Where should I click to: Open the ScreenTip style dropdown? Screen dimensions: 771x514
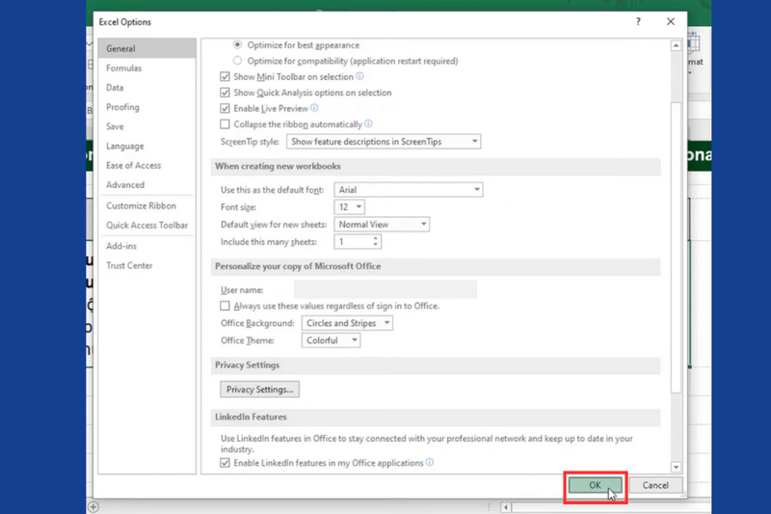click(x=384, y=142)
